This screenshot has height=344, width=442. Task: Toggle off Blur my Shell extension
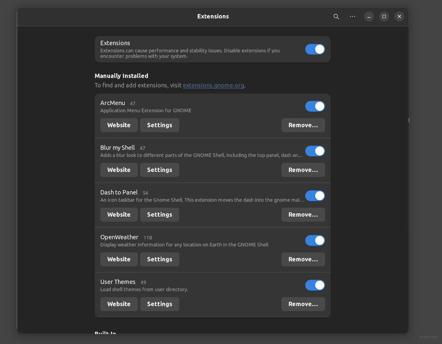coord(315,151)
